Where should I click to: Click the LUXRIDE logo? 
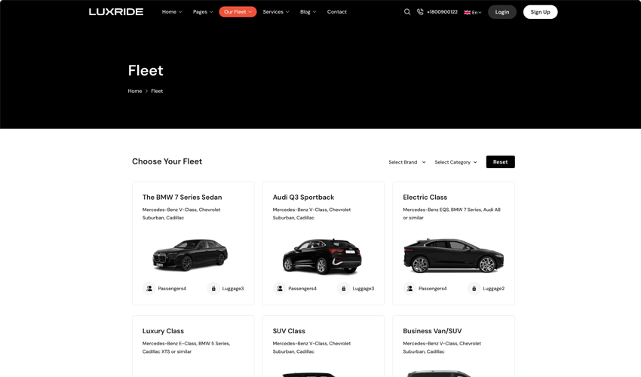pos(116,12)
